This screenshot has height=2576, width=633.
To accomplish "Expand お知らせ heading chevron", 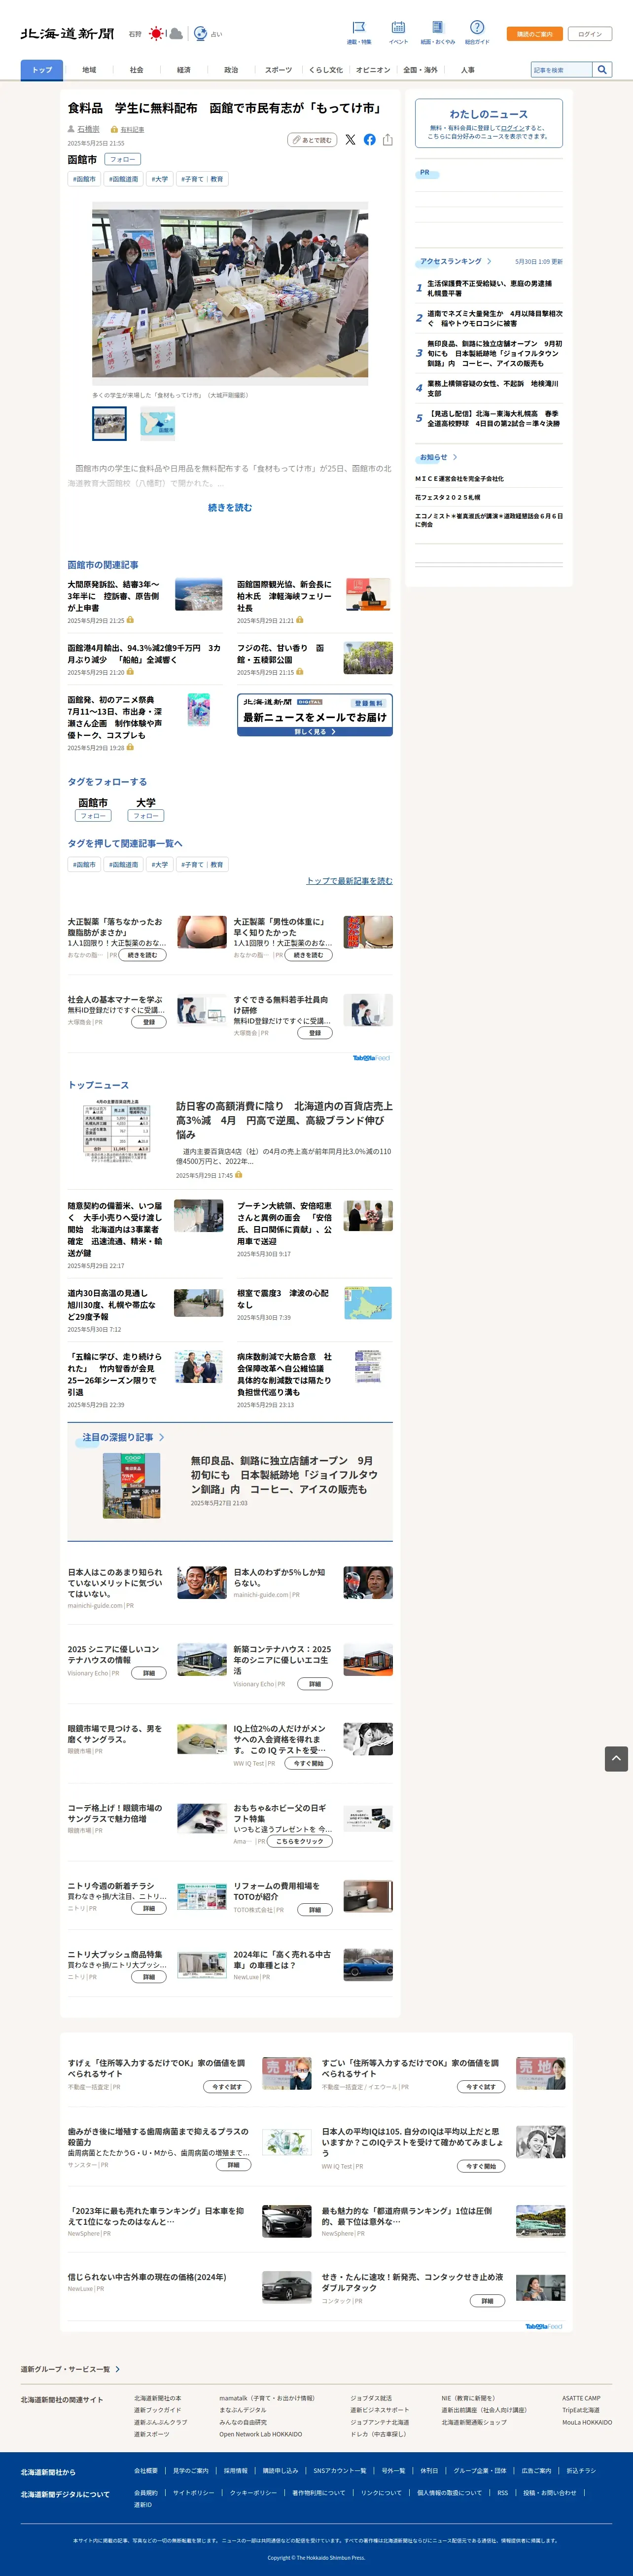I will point(455,457).
